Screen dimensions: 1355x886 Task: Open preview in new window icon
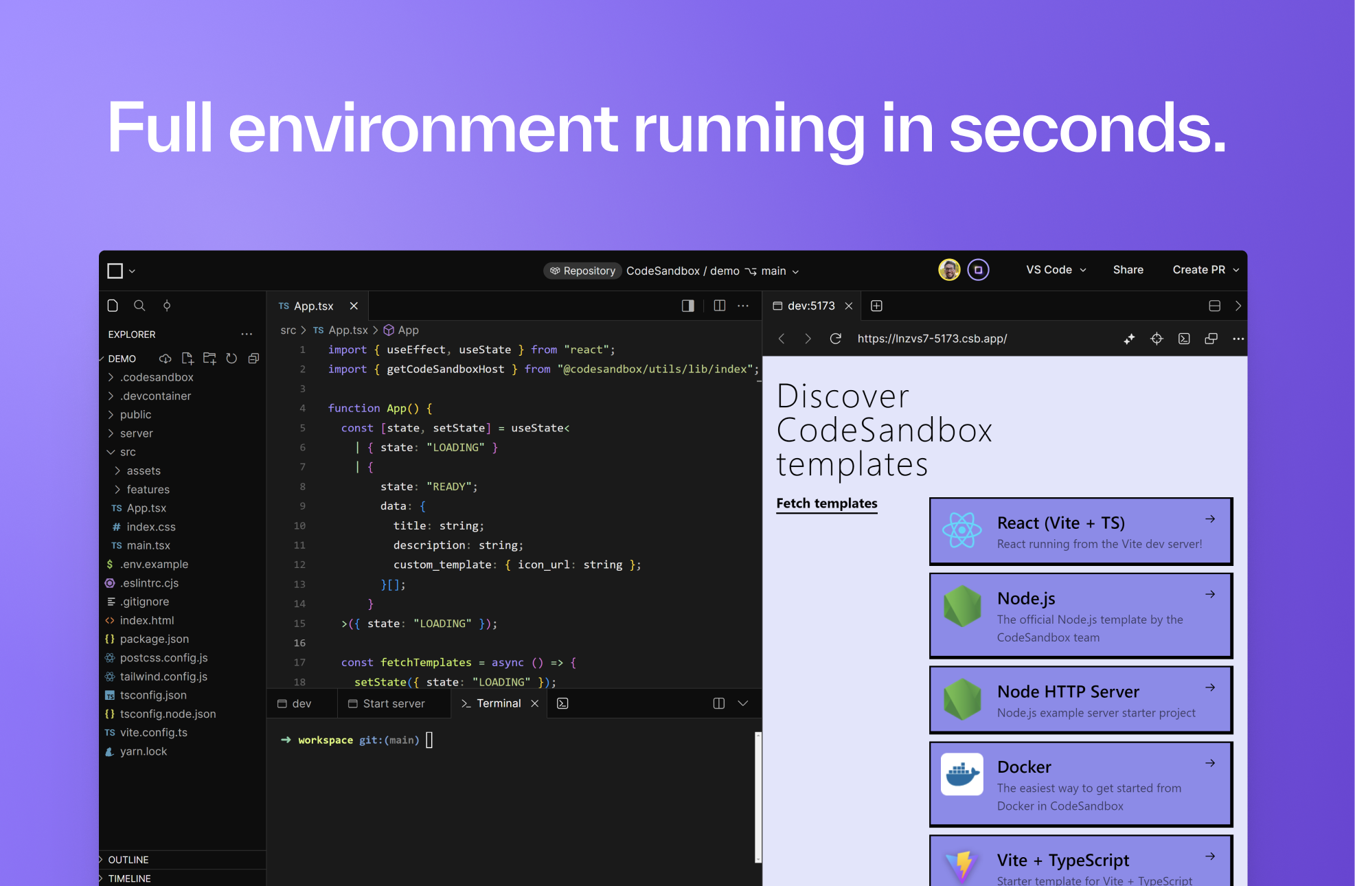tap(1211, 339)
